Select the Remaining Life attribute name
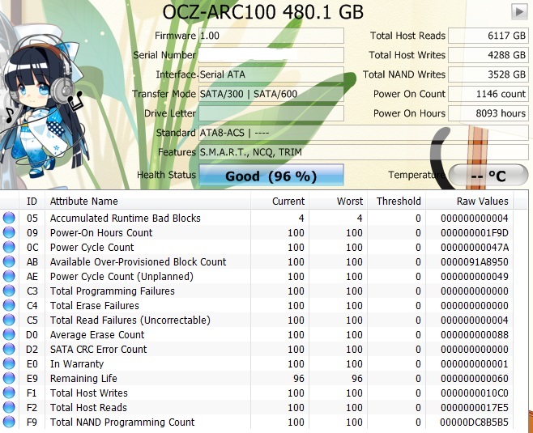This screenshot has height=433, width=533. 83,378
